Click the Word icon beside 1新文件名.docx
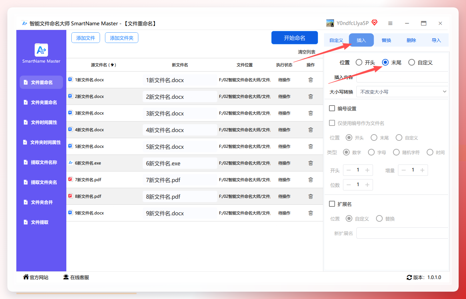The image size is (466, 299). click(x=70, y=80)
